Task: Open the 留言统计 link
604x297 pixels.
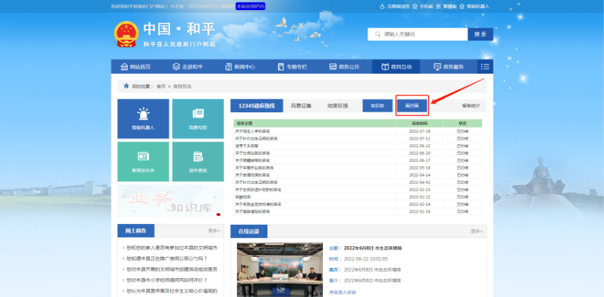Action: pyautogui.click(x=471, y=106)
